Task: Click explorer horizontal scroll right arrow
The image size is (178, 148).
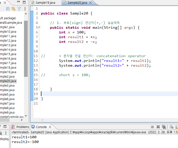Action: pos(22,120)
